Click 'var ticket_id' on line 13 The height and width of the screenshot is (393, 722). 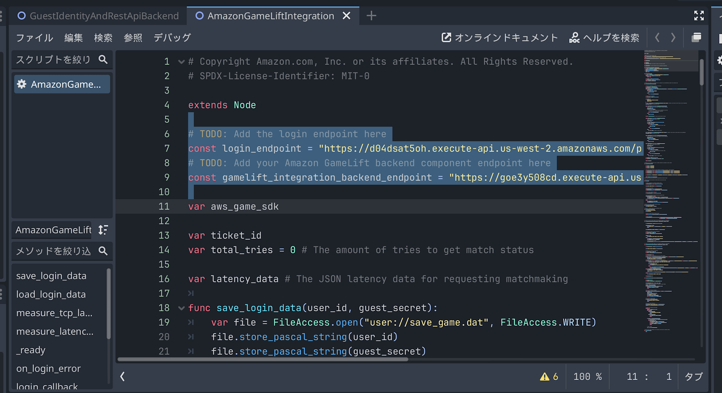(x=225, y=236)
